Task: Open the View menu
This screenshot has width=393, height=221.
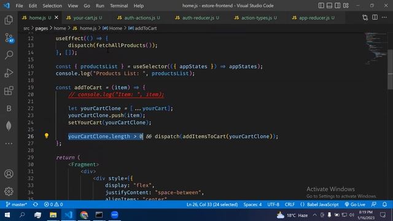Action: tap(72, 6)
